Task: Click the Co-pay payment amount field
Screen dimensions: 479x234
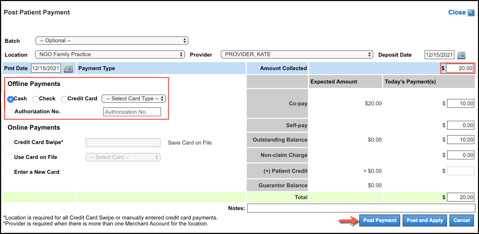Action: [460, 103]
